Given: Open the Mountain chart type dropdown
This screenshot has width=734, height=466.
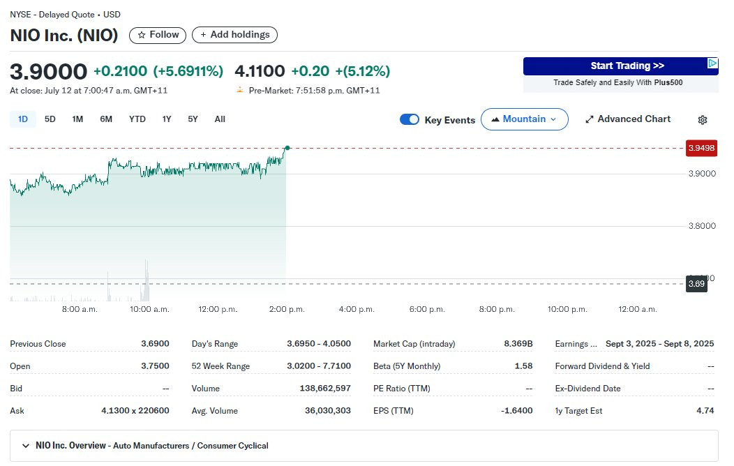Looking at the screenshot, I should 524,119.
